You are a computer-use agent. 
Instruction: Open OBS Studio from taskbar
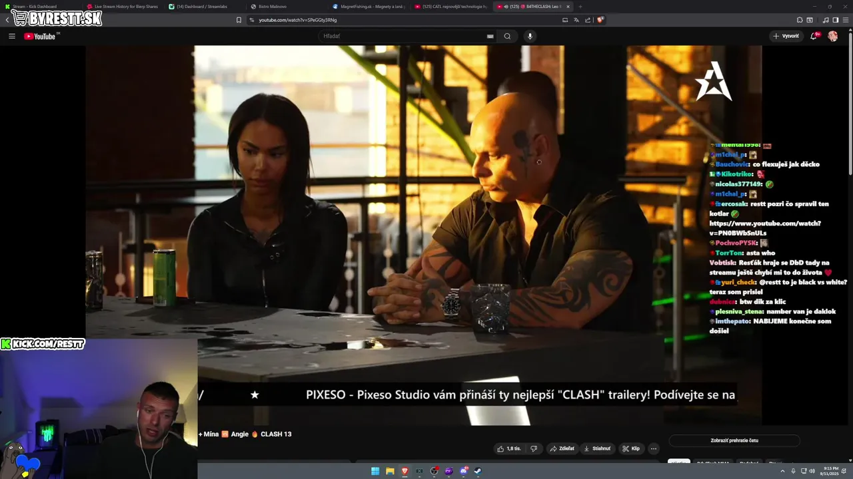[x=434, y=471]
